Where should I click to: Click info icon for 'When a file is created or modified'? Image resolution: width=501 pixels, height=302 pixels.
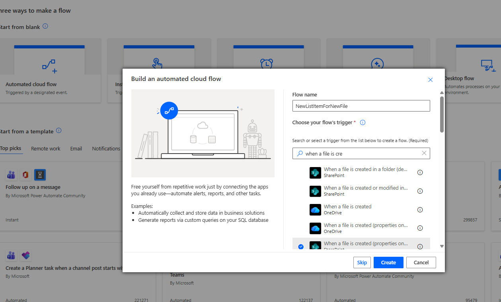pyautogui.click(x=420, y=191)
